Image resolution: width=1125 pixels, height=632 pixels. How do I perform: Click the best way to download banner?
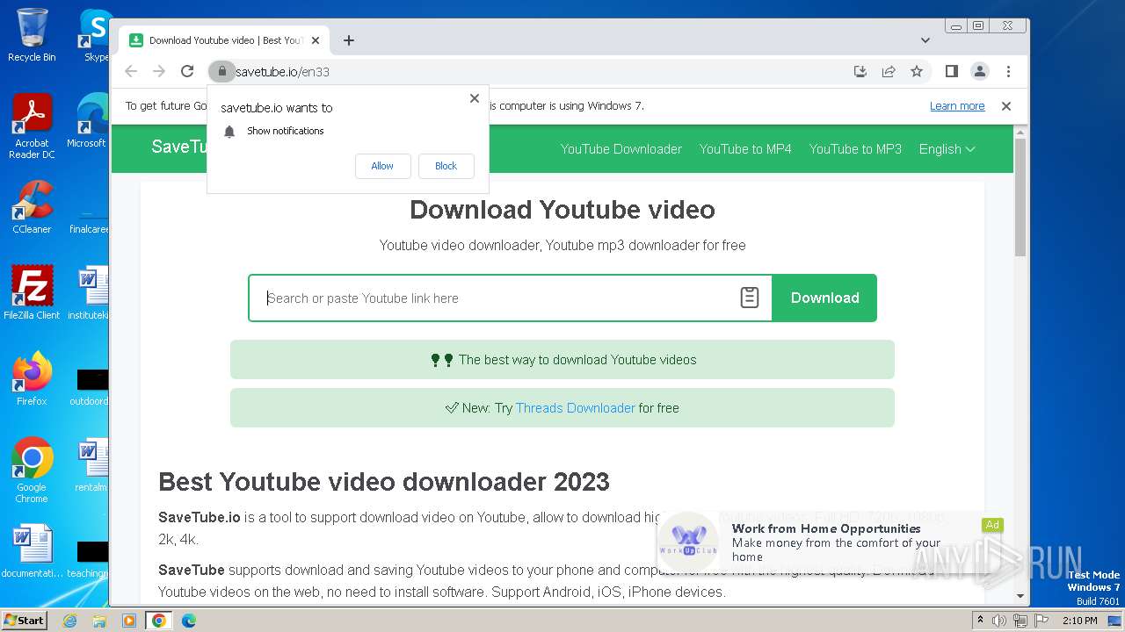[x=562, y=360]
